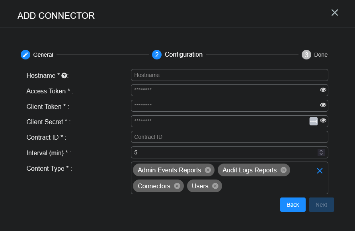Click the Hostname help question mark icon
Screen dimensions: 355x231
pyautogui.click(x=64, y=75)
